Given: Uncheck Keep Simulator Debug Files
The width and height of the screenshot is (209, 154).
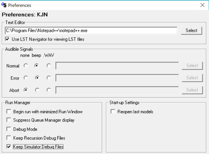Looking at the screenshot, I should coord(8,147).
